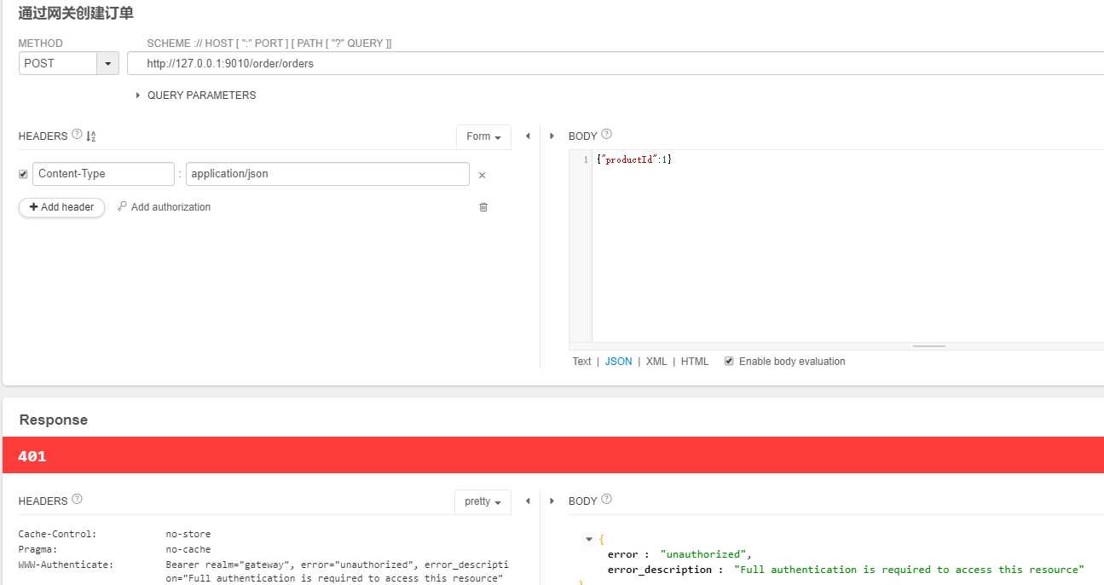Viewport: 1104px width, 585px height.
Task: Edit the application/json header value field
Action: click(327, 174)
